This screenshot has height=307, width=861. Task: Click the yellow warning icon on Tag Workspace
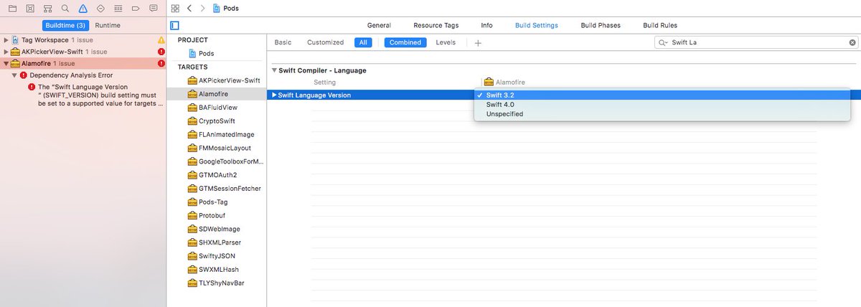coord(161,40)
